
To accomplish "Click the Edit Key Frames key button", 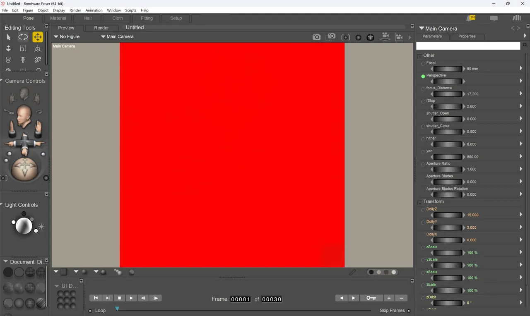I will pos(371,298).
